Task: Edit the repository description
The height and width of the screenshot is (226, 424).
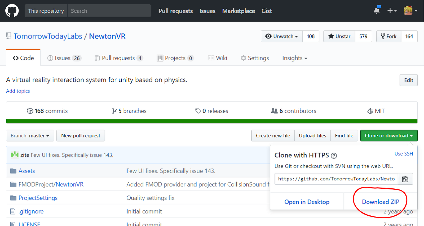Action: (408, 80)
